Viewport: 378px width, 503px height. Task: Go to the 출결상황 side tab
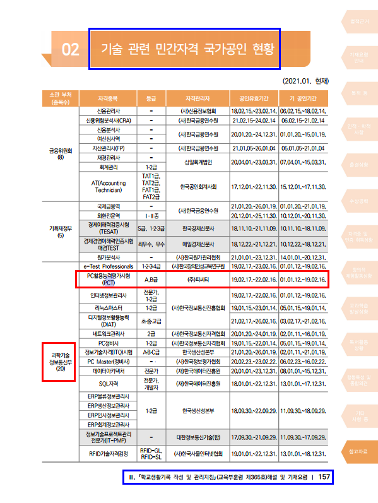360,165
